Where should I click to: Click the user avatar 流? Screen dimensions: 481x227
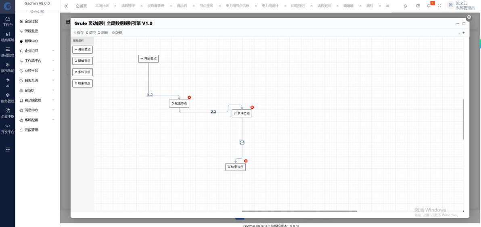(x=451, y=5)
